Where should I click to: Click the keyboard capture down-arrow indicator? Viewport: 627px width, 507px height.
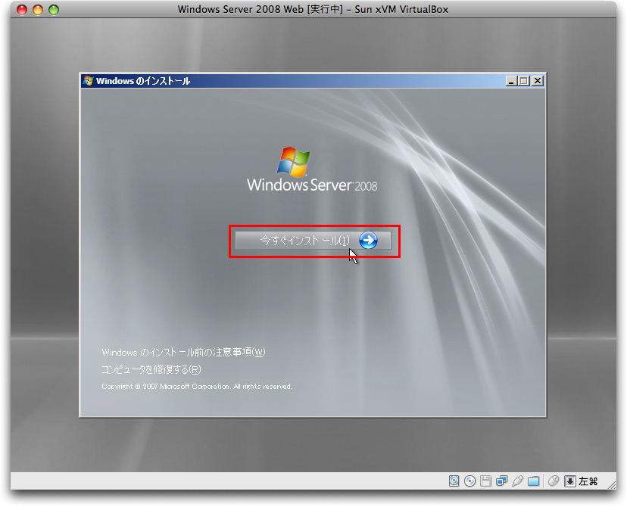tap(569, 481)
